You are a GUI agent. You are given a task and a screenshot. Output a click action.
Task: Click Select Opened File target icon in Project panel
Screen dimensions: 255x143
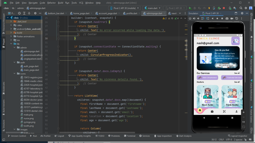click(x=19, y=13)
